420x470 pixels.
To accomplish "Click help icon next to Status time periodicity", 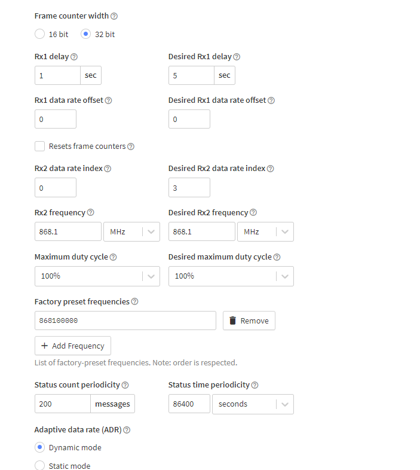I will click(255, 385).
